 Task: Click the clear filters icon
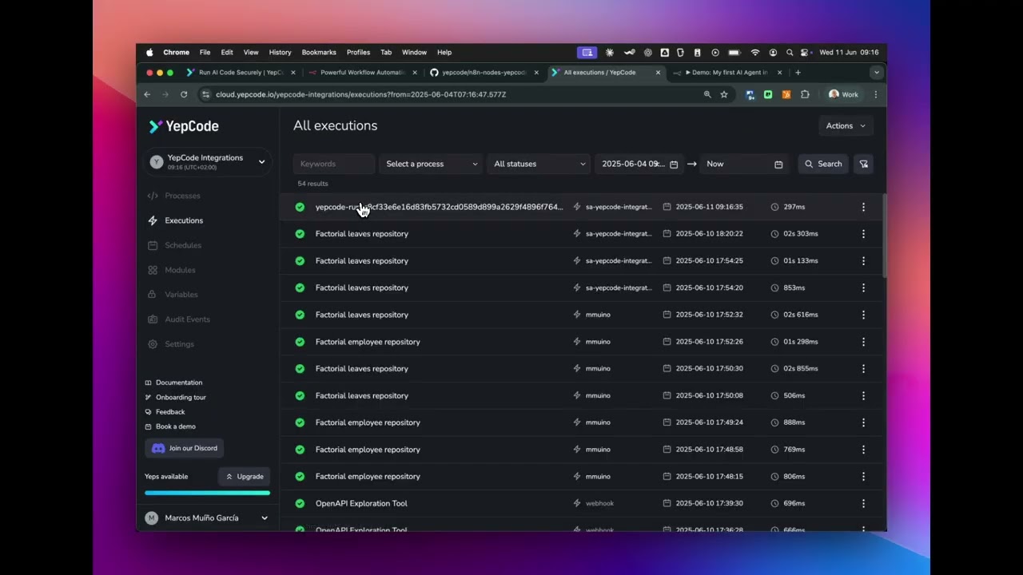click(863, 164)
